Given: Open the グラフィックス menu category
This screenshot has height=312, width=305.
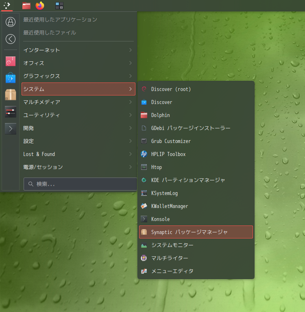Looking at the screenshot, I should pos(78,76).
